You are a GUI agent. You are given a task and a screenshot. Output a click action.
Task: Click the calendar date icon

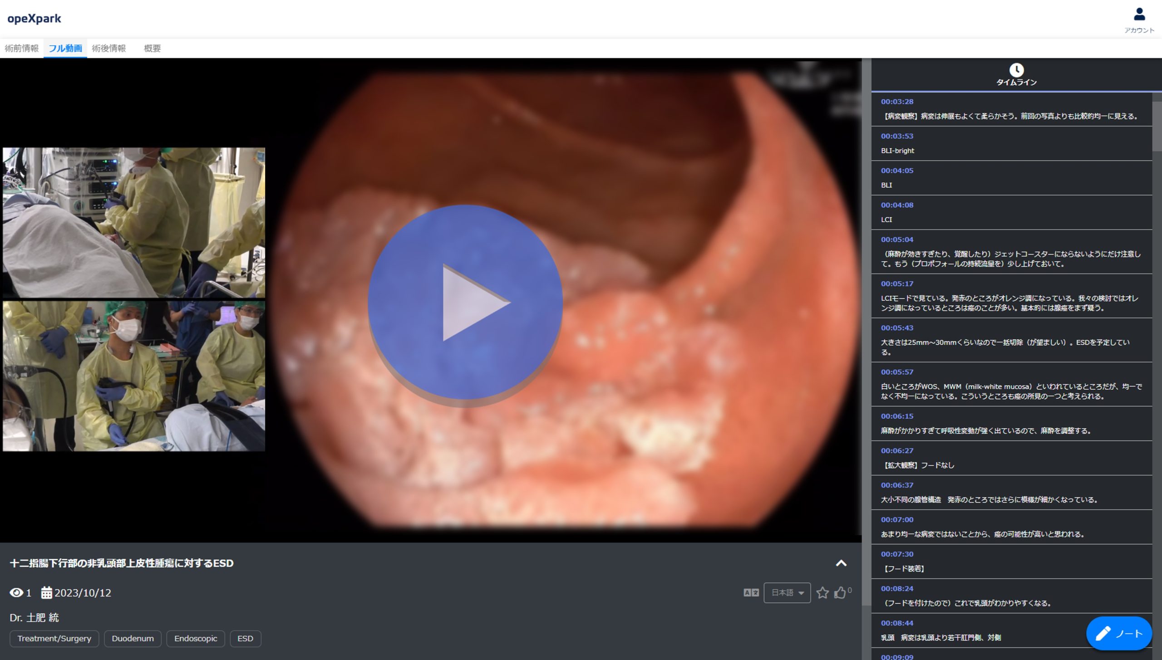(46, 592)
